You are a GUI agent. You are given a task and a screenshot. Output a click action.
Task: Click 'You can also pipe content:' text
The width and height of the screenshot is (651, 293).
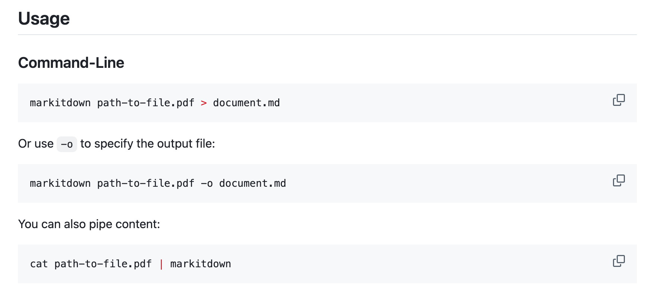coord(89,224)
